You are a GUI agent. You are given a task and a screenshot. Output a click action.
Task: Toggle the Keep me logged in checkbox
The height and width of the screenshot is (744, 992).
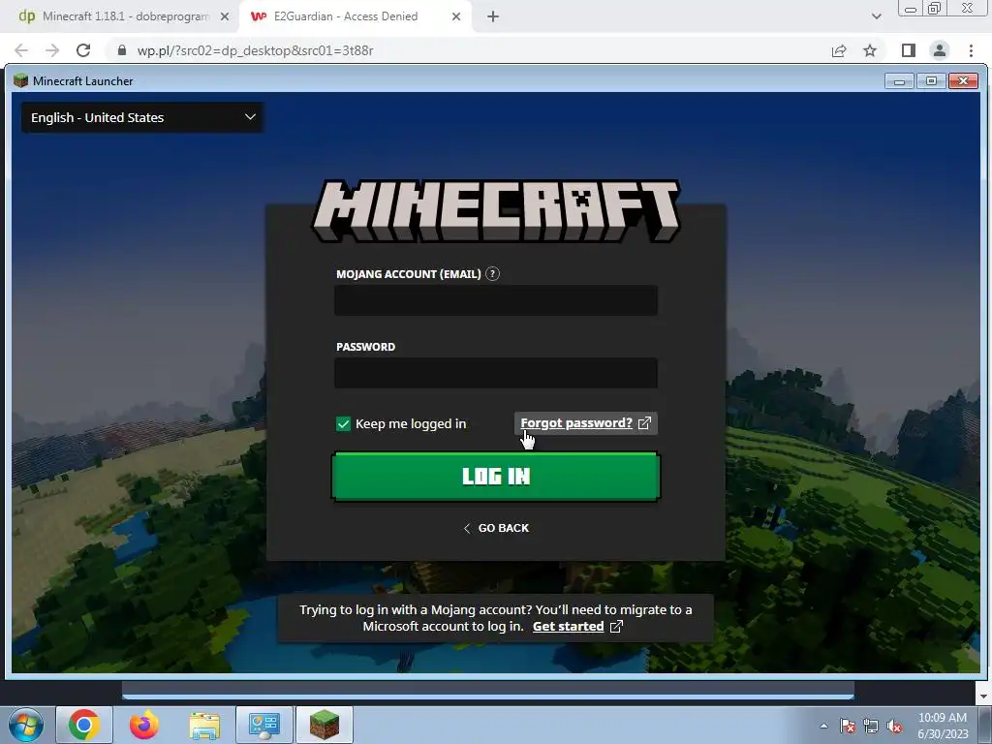pos(343,424)
